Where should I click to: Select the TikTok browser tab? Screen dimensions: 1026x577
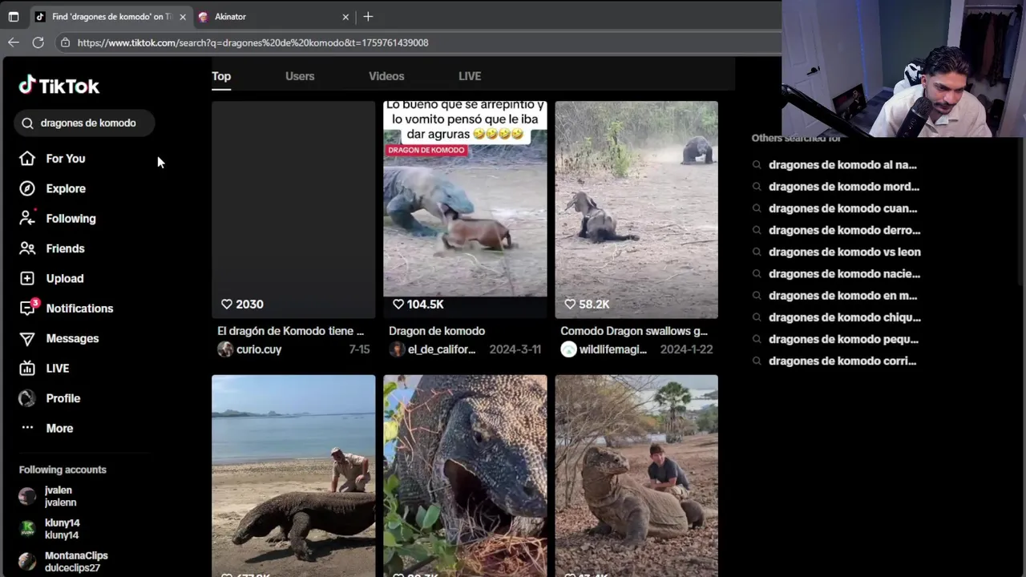pos(111,17)
